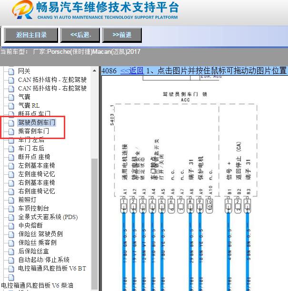Click the 当前车型 Porsche Macan 2017 text
Viewport: 288px width, 291px height.
[70, 51]
